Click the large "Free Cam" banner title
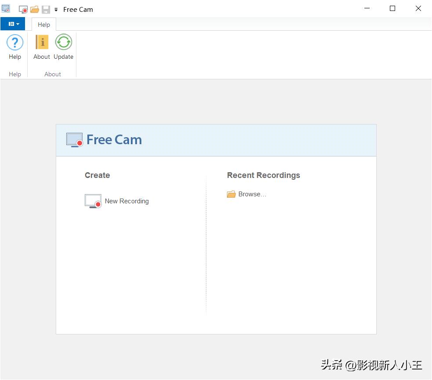Viewport: 432px width, 380px height. (x=114, y=140)
